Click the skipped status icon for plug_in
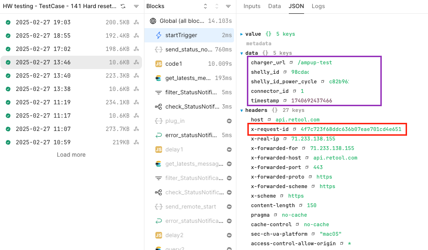Screen dimensions: 428x250 [x=229, y=121]
